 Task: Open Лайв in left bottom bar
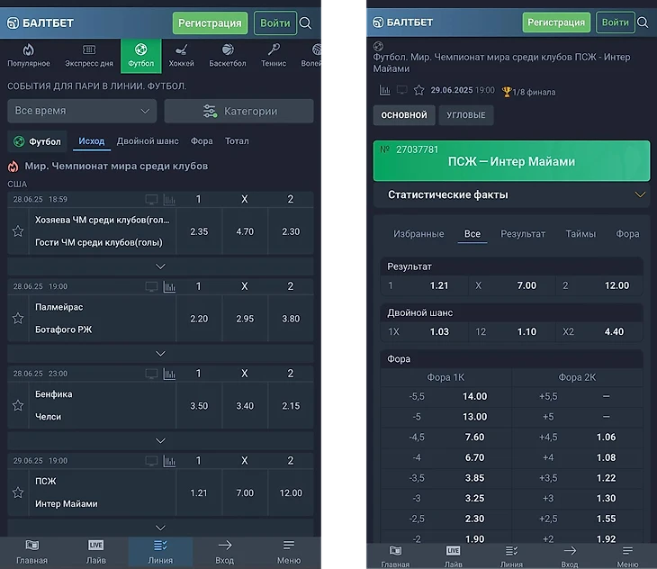pyautogui.click(x=96, y=552)
